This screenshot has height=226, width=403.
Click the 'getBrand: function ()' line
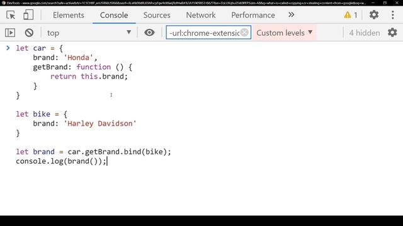[x=82, y=67]
